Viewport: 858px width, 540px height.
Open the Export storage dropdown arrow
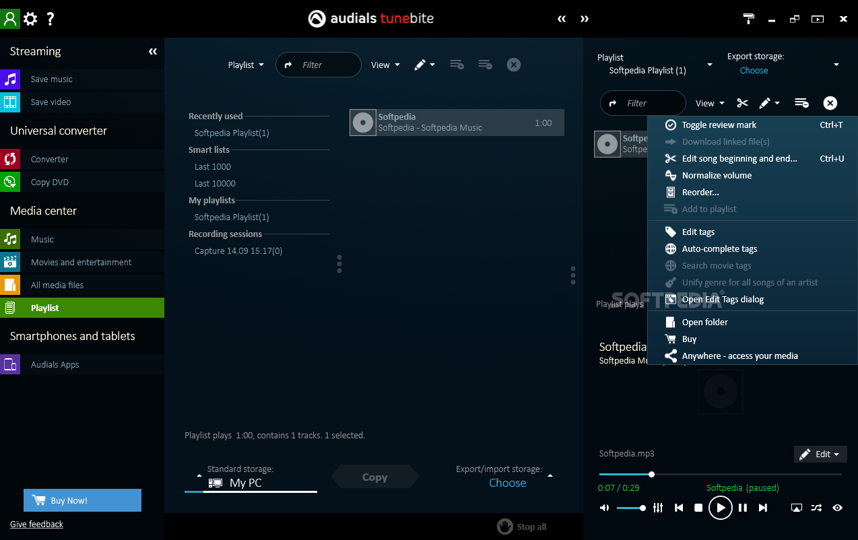pyautogui.click(x=836, y=65)
